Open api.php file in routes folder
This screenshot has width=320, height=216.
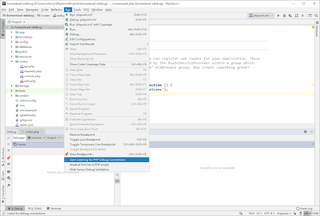pyautogui.click(x=29, y=66)
